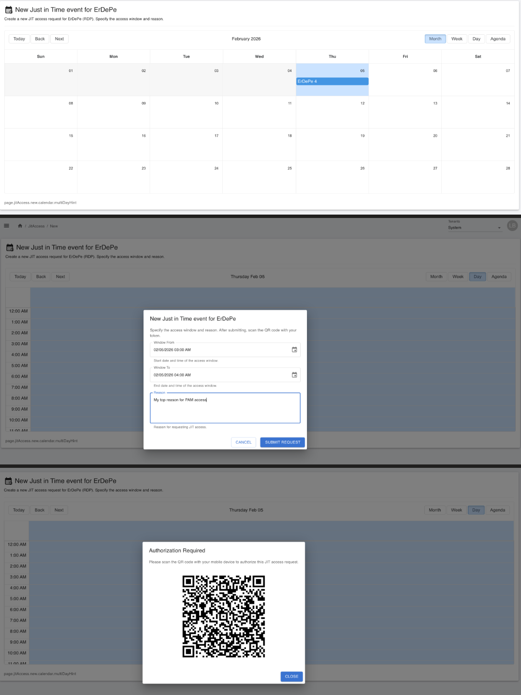Image resolution: width=521 pixels, height=695 pixels.
Task: Open the ErDePe 4 calendar event
Action: pyautogui.click(x=332, y=82)
